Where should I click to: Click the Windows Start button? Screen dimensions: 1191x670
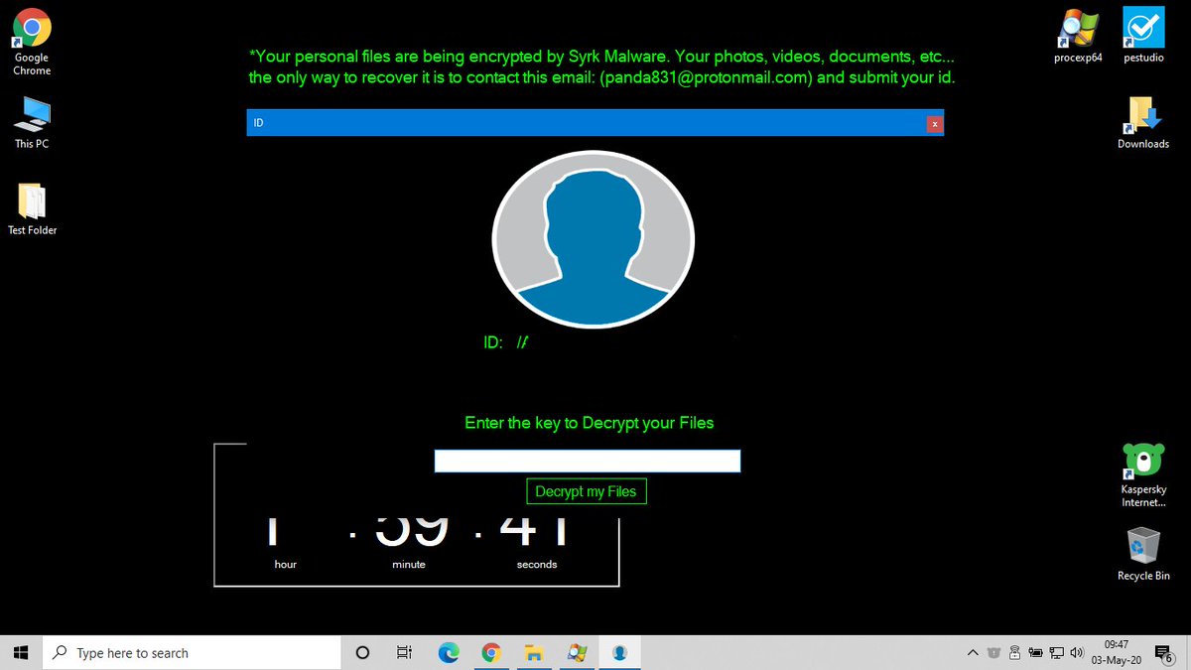[22, 652]
